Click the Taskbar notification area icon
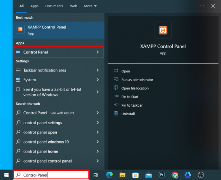Viewport: 221px width, 180px height. (x=18, y=70)
